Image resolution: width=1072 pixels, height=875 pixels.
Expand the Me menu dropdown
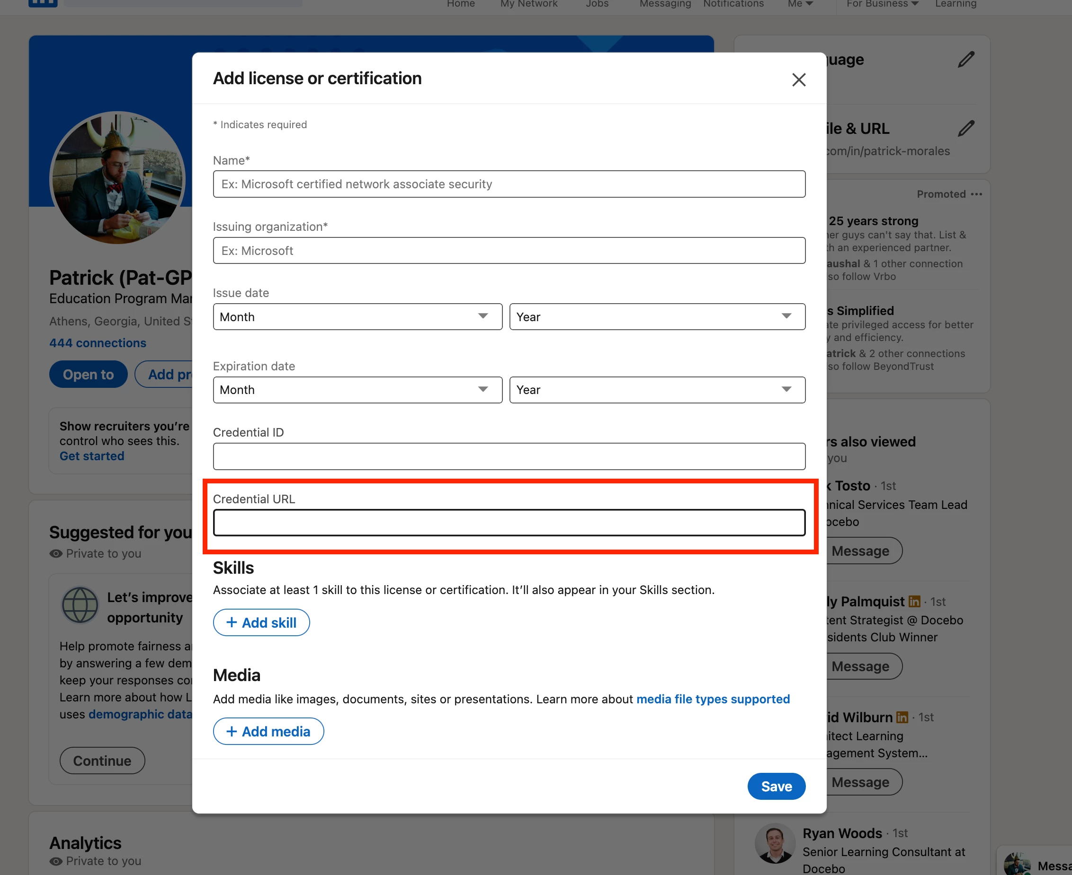coord(800,3)
